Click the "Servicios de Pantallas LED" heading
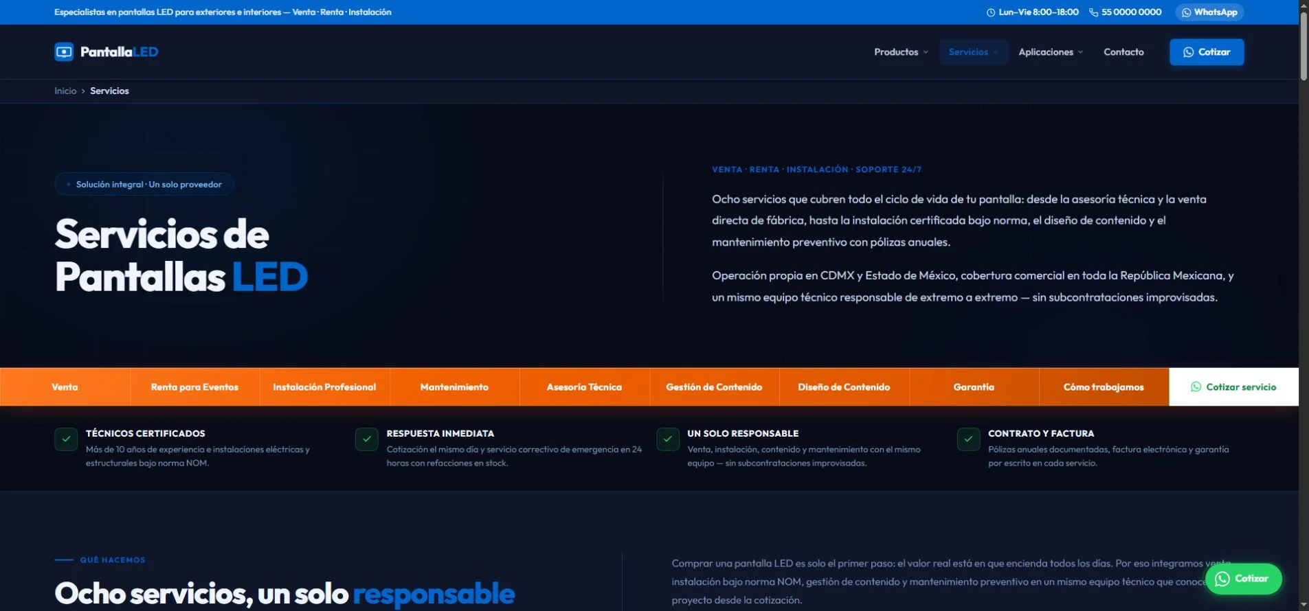The image size is (1309, 611). pos(181,255)
